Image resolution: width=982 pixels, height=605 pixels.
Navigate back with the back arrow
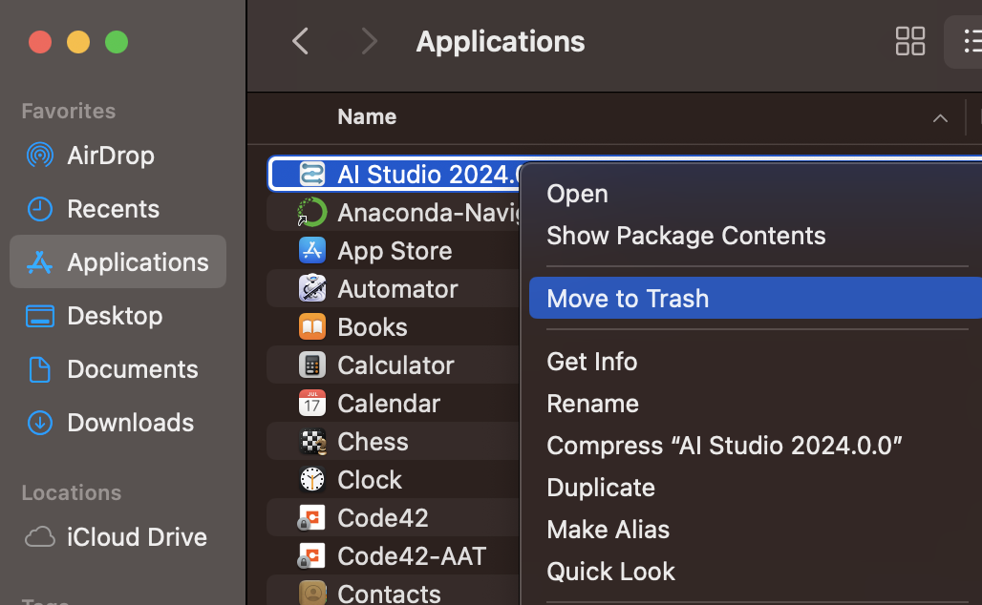300,41
